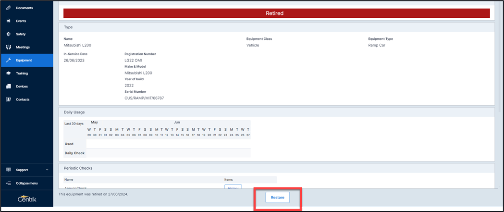Navigate to Meetings
The width and height of the screenshot is (504, 212).
coord(27,47)
